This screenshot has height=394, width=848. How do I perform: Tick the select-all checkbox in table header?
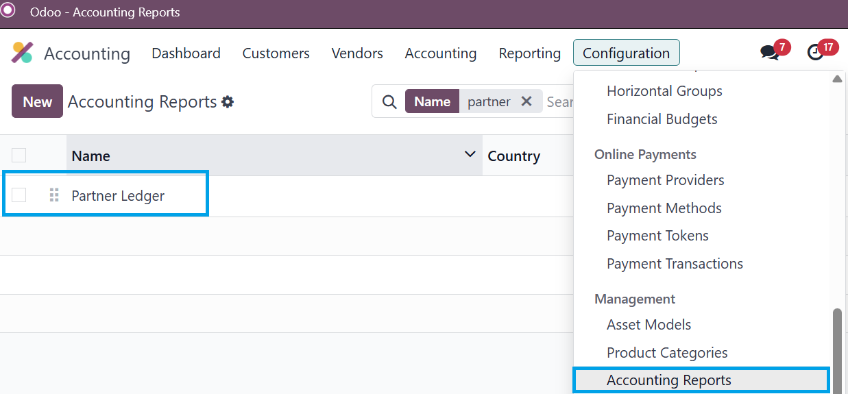tap(19, 156)
